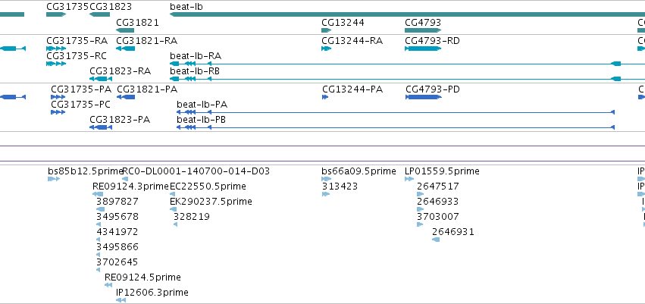The width and height of the screenshot is (645, 304).
Task: Click alignment 3703007
Action: [420, 224]
